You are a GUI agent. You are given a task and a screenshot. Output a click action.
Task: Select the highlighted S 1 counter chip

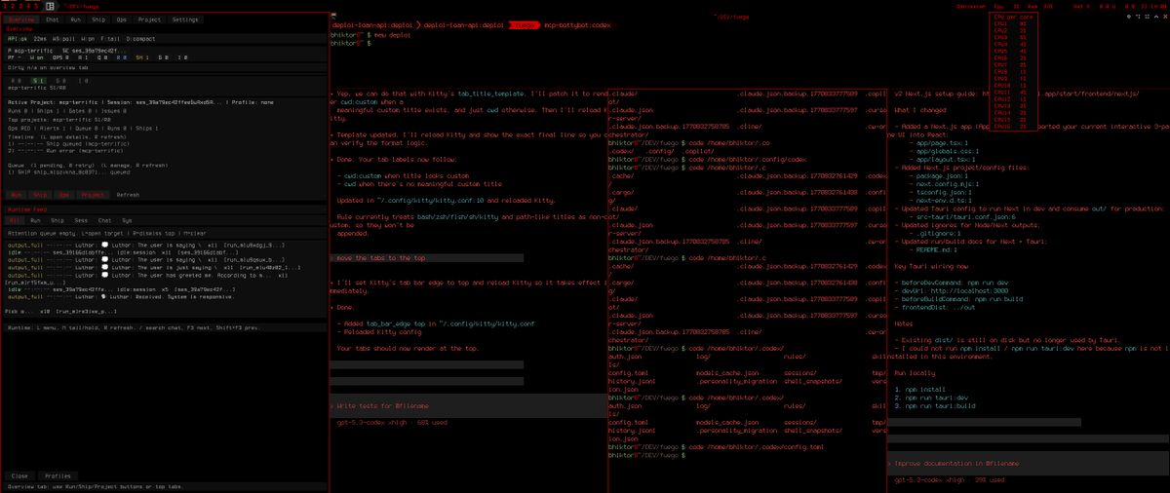41,81
